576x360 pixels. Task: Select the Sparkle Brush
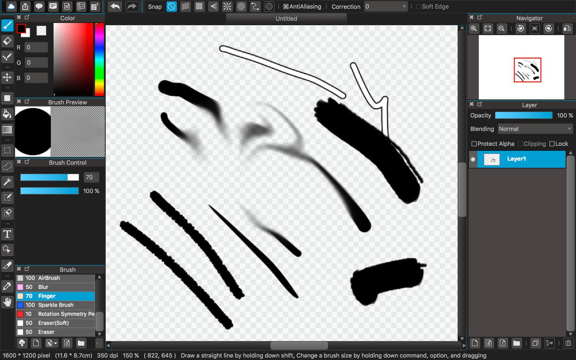55,305
